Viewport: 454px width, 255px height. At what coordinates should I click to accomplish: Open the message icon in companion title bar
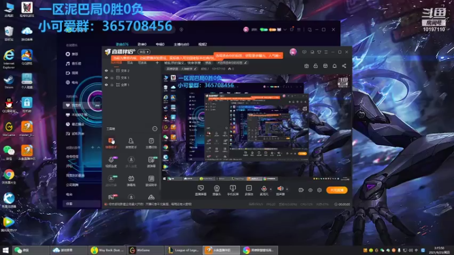click(304, 52)
